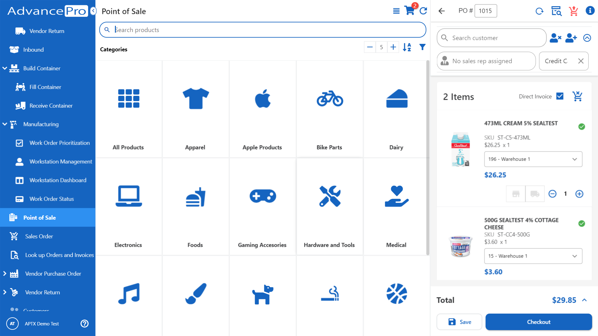Refresh the Point of Sale product panel
This screenshot has height=336, width=598.
tap(423, 11)
